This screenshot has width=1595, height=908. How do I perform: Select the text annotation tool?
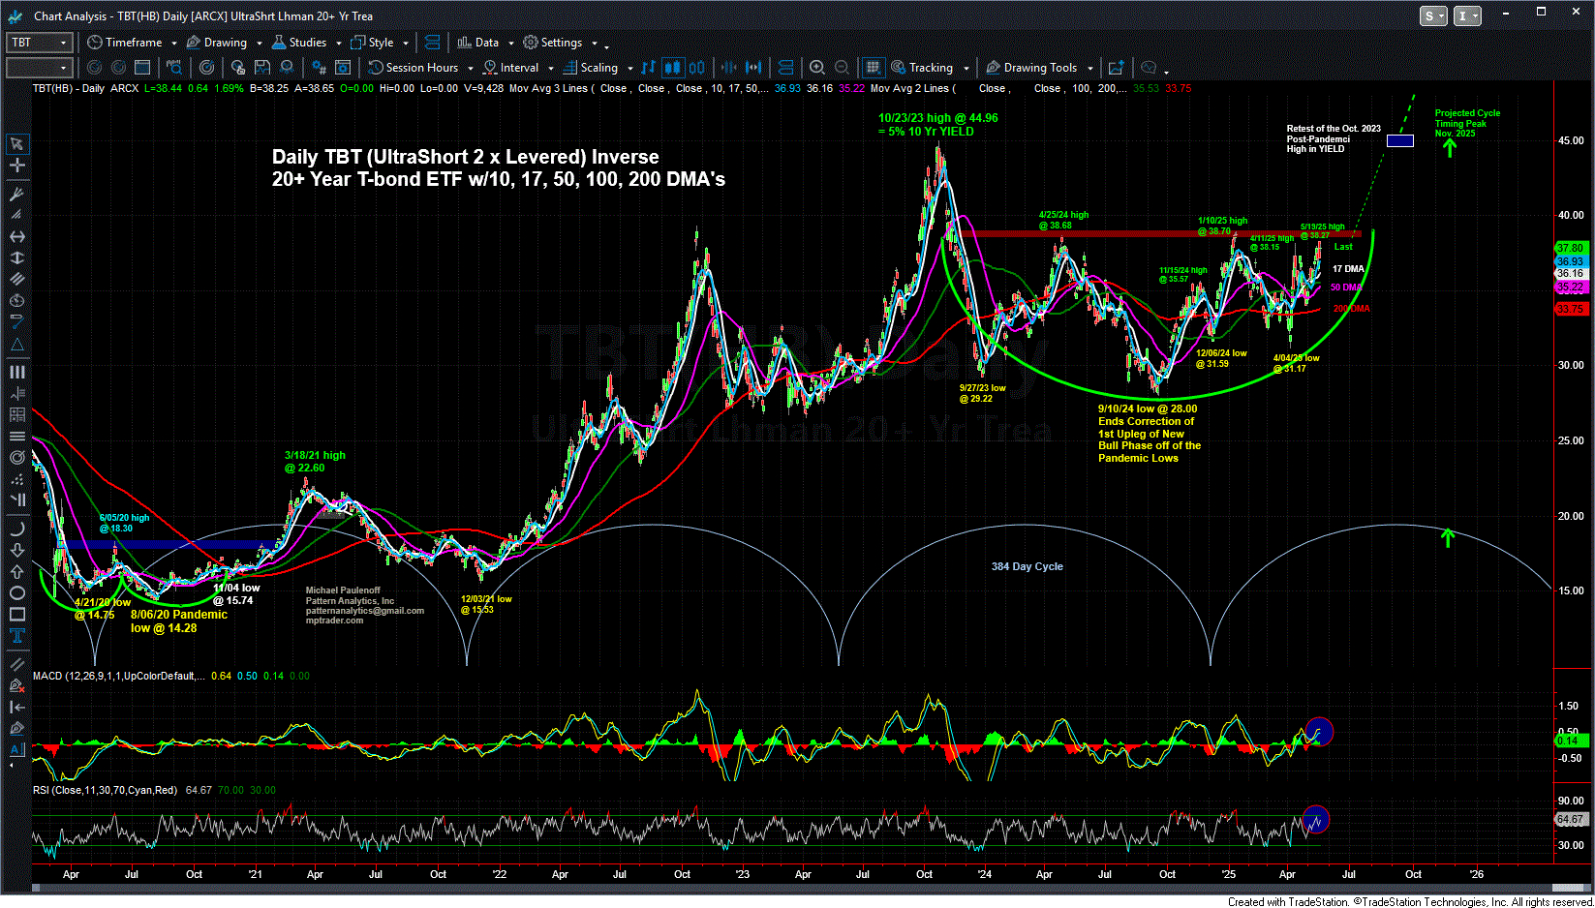pos(16,636)
